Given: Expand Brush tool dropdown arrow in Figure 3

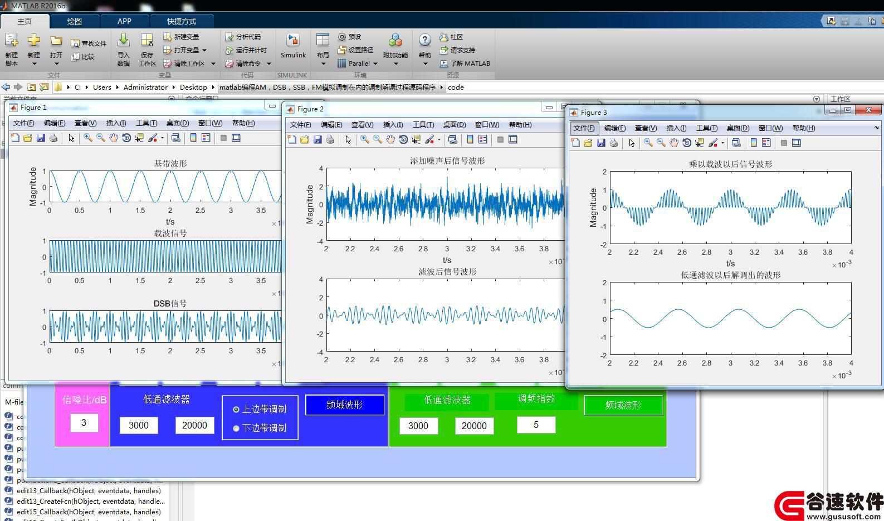Looking at the screenshot, I should point(722,143).
